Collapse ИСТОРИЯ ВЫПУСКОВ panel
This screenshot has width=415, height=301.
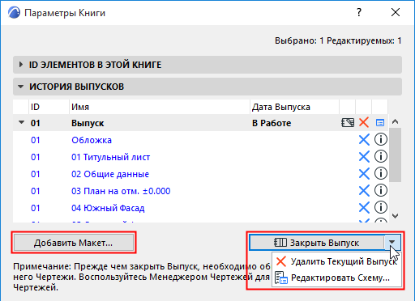(20, 87)
